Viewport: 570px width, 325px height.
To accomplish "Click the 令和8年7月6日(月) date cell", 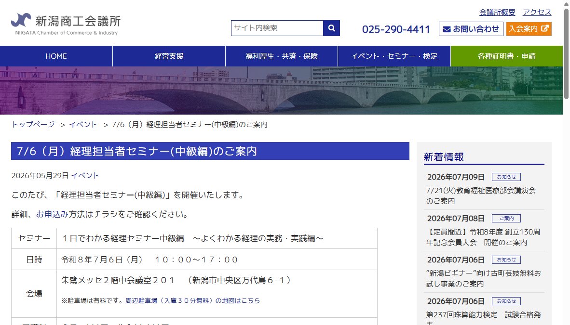I will tap(217, 259).
